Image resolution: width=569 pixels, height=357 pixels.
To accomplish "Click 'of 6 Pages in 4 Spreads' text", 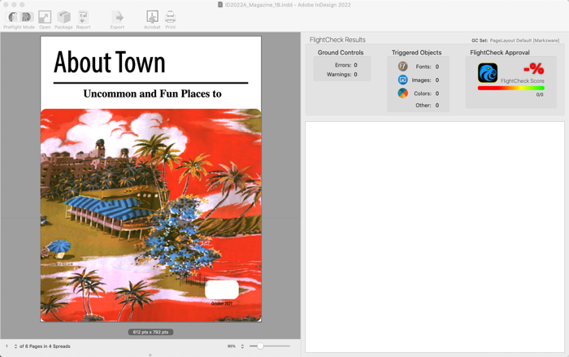I will point(45,346).
